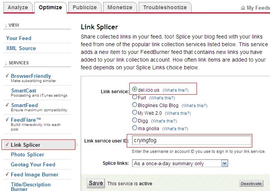This screenshot has width=270, height=191.
Task: Pick the Digg radio button
Action: tap(134, 120)
